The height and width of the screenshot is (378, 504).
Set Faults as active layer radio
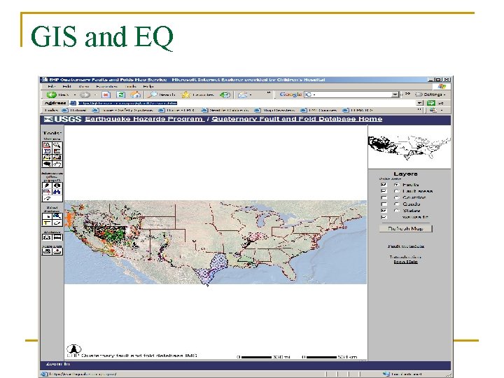397,185
